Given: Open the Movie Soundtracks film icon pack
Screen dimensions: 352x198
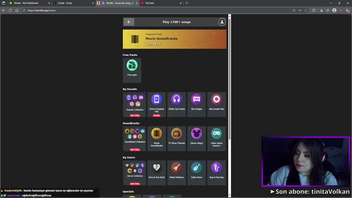Looking at the screenshot, I should tap(156, 139).
